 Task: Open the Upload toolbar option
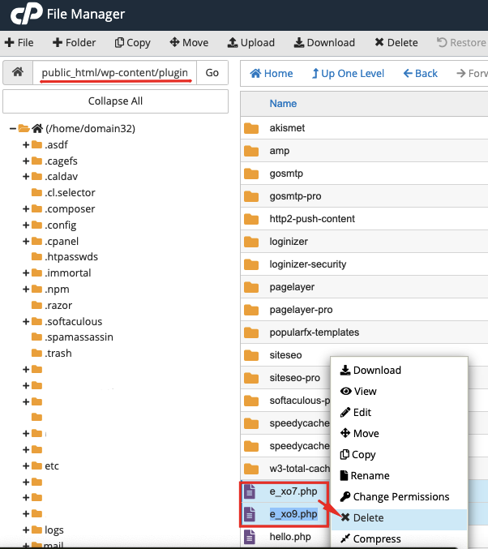251,43
